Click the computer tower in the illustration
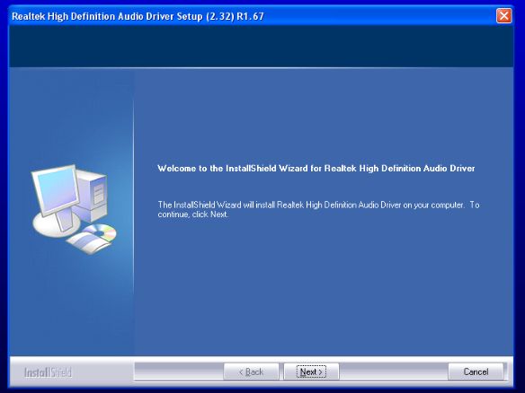This screenshot has width=525, height=393. click(92, 196)
